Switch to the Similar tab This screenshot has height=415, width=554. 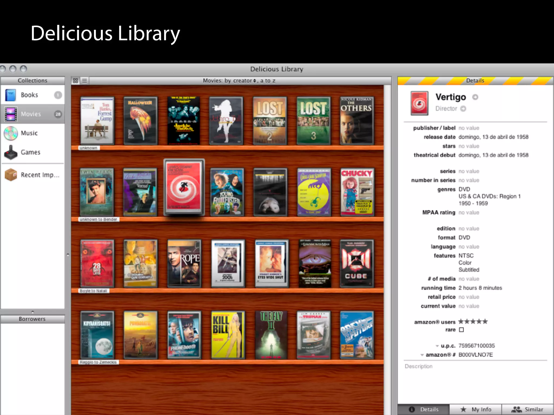coord(528,409)
